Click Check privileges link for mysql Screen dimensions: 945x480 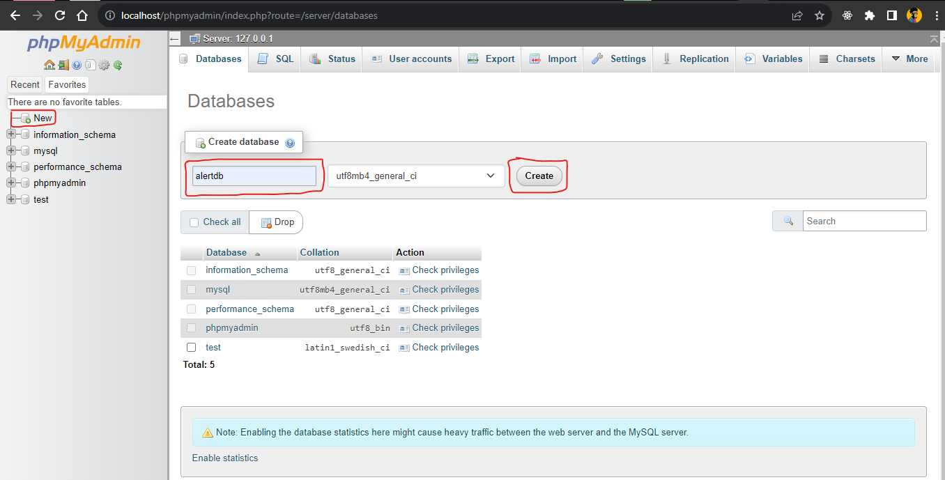(x=445, y=289)
